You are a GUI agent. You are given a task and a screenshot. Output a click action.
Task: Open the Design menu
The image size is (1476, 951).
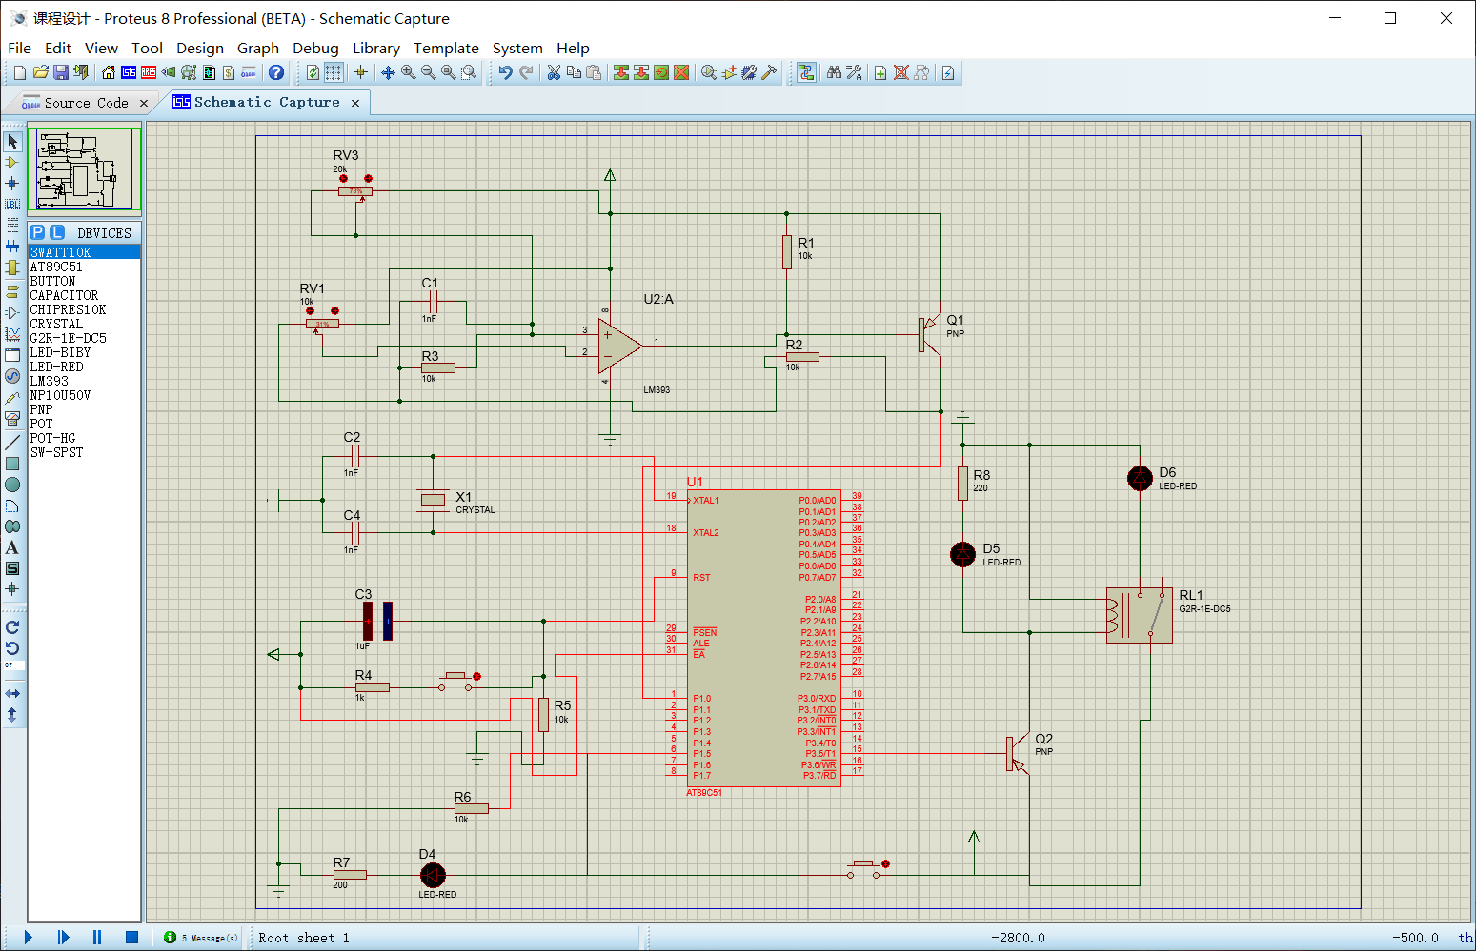[x=200, y=48]
